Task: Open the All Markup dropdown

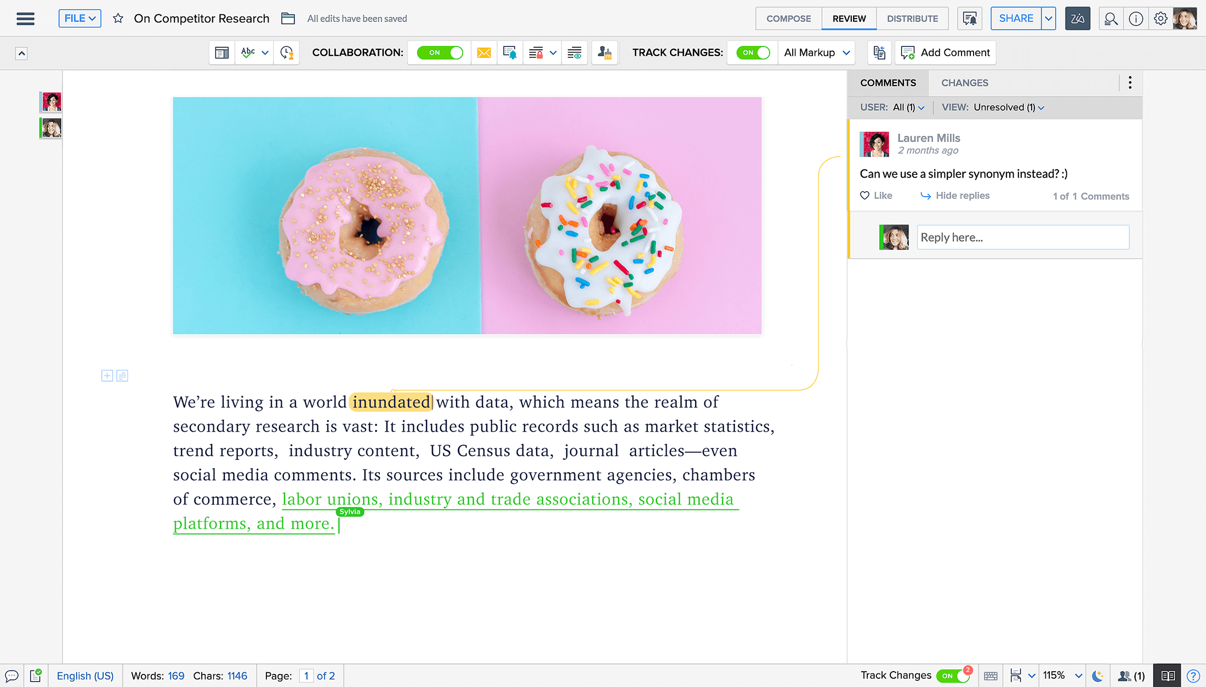Action: tap(816, 53)
